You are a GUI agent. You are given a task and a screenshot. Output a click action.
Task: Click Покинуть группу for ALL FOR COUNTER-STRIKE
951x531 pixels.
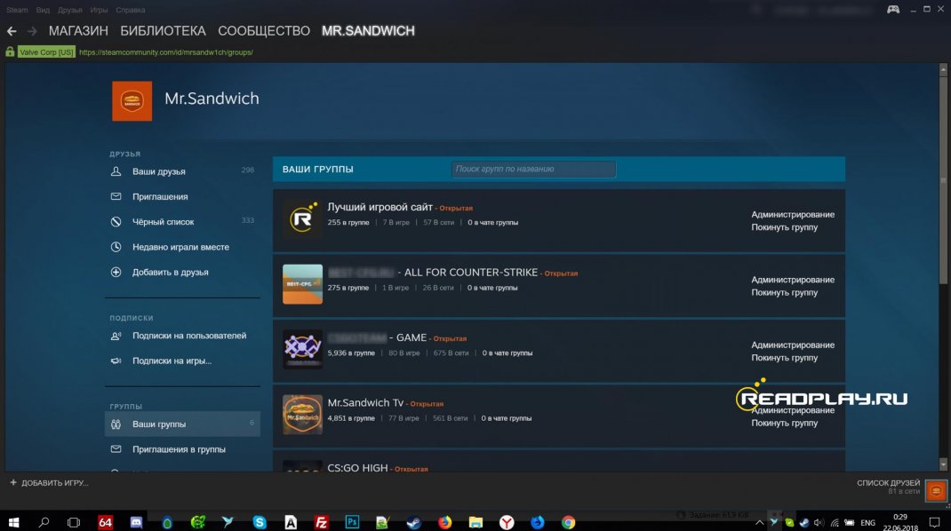[x=784, y=293]
